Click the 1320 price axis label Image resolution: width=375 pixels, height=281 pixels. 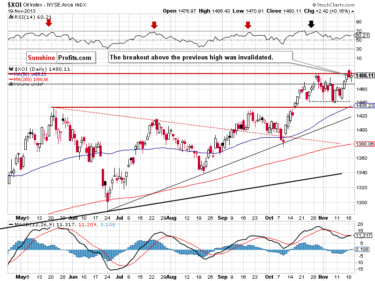coord(361,188)
